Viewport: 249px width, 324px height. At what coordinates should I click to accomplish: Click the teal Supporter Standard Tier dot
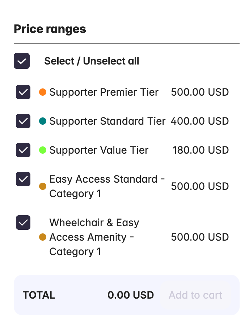point(43,121)
